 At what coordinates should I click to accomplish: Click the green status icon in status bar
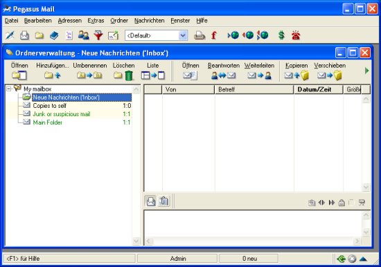click(341, 259)
